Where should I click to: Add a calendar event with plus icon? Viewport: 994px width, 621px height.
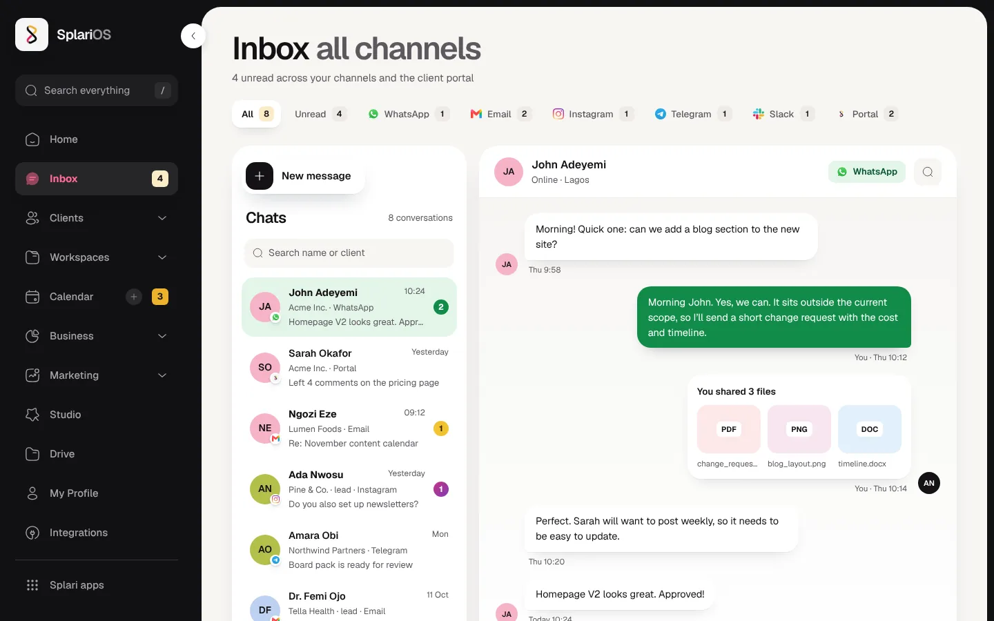(x=134, y=297)
